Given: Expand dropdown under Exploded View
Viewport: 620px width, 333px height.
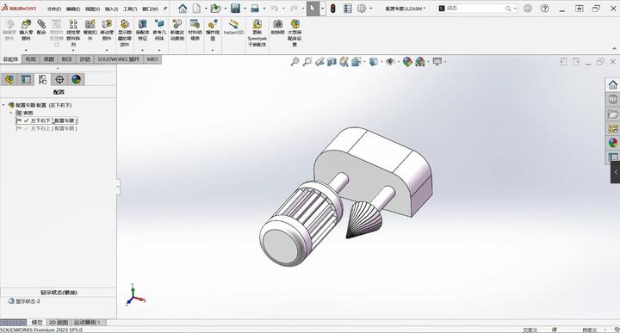Looking at the screenshot, I should [213, 50].
